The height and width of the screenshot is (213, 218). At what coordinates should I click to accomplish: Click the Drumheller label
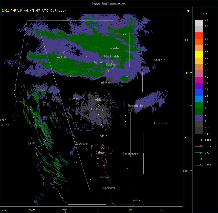[x=161, y=123]
